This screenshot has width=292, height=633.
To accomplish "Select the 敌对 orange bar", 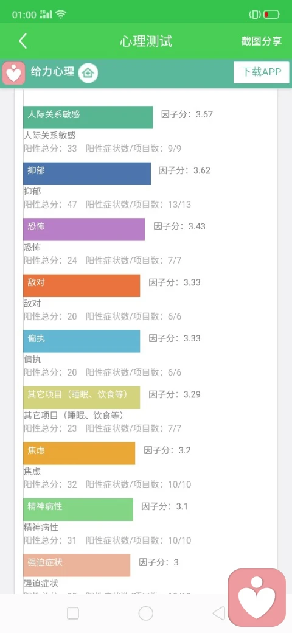I will (x=82, y=285).
